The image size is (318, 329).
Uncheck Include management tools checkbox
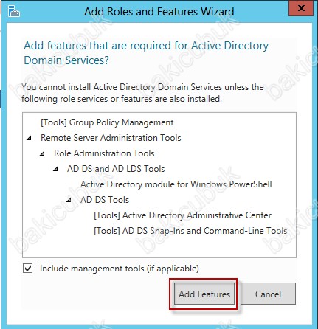[28, 269]
